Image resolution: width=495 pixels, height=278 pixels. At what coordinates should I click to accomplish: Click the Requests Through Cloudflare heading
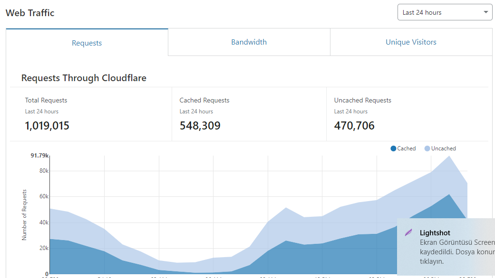[84, 78]
